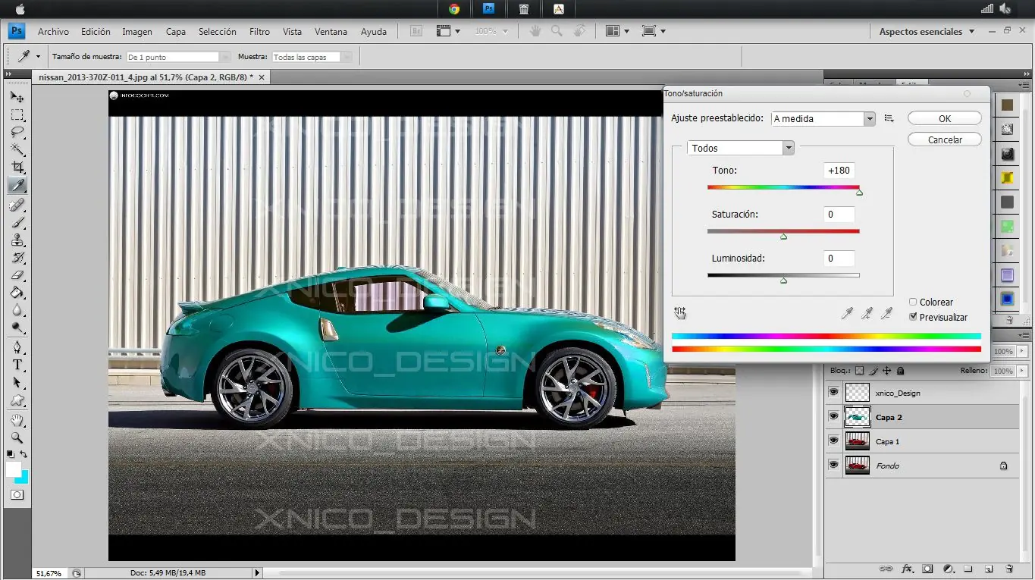The width and height of the screenshot is (1035, 580).
Task: Hide the xnico_Design layer
Action: point(833,393)
